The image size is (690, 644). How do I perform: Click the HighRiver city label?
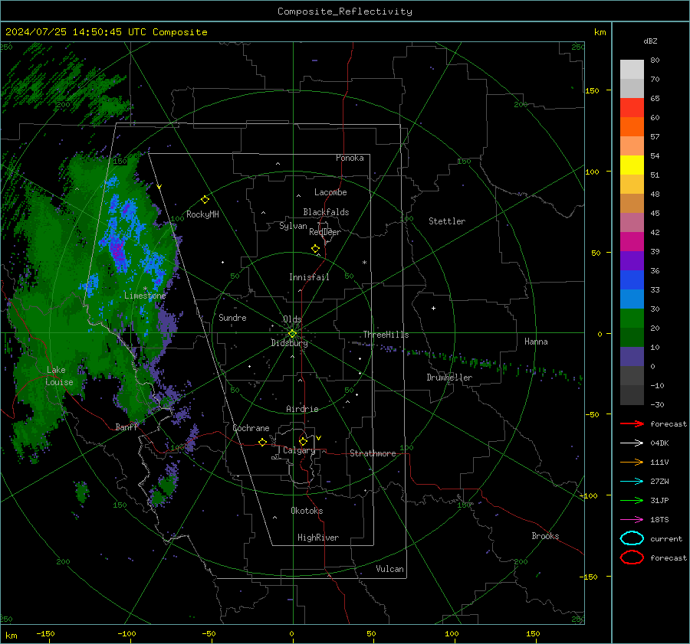318,538
